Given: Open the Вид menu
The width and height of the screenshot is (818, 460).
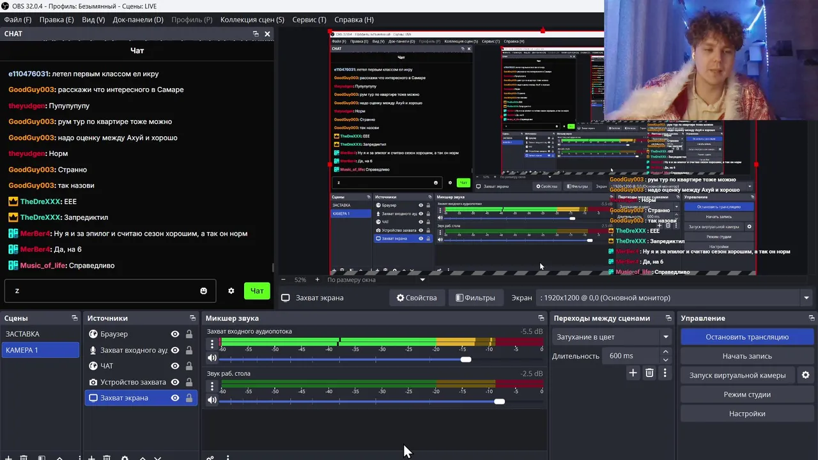Looking at the screenshot, I should coord(93,20).
